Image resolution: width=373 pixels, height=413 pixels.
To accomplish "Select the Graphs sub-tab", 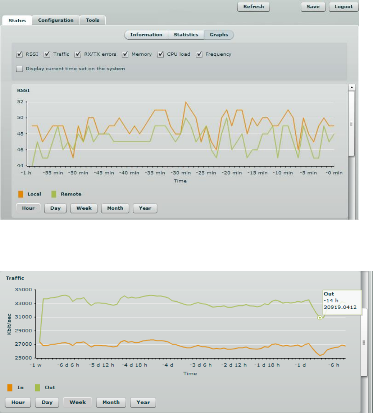I will point(219,35).
